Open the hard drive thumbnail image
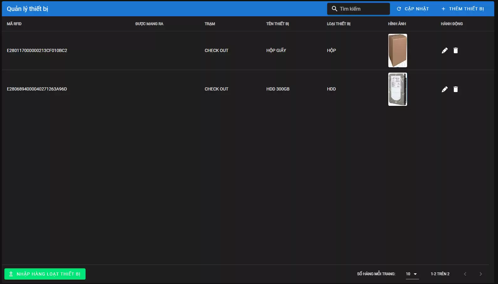Screen dimensions: 498x284 click(397, 89)
